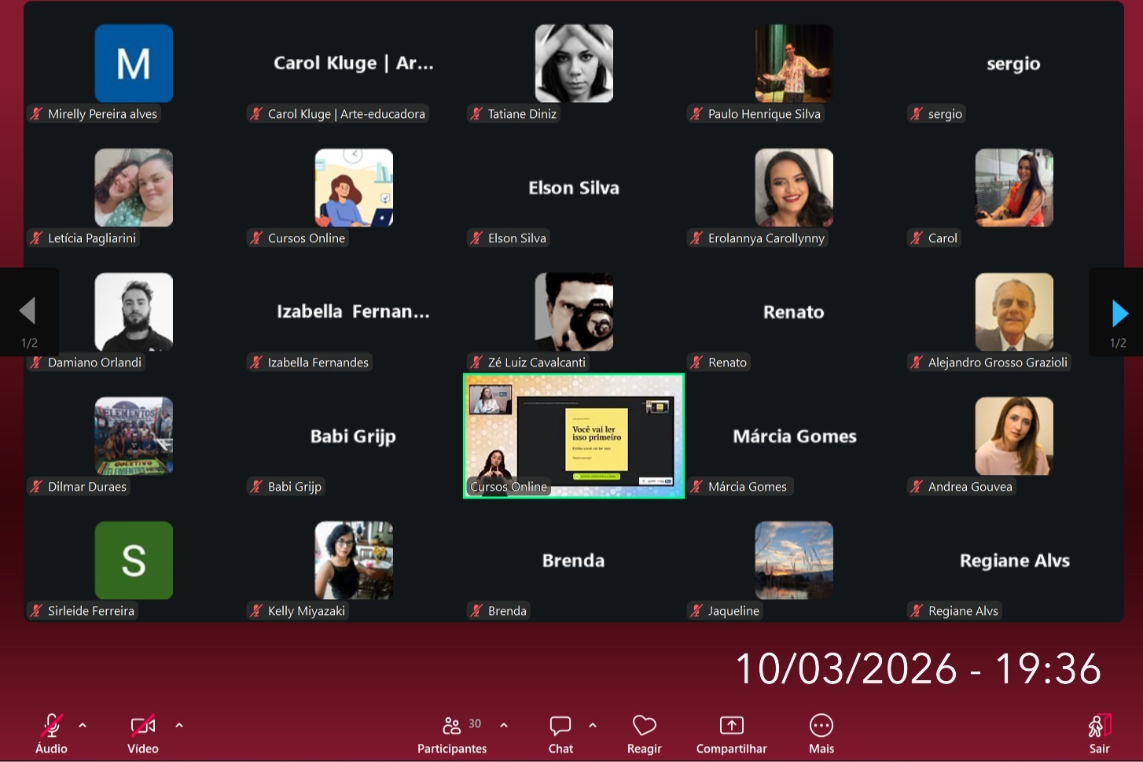Expand audio options chevron next to Áudio
The width and height of the screenshot is (1143, 762).
click(x=83, y=725)
